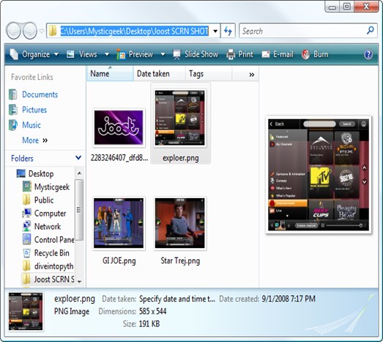Expand the Preview dropdown arrow
This screenshot has width=383, height=342.
pyautogui.click(x=163, y=54)
